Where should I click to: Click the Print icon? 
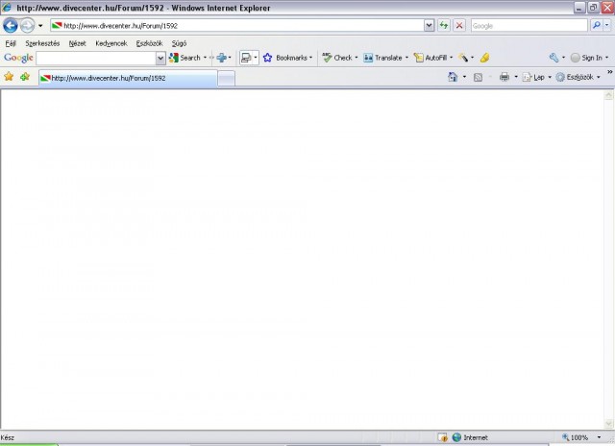[x=504, y=77]
